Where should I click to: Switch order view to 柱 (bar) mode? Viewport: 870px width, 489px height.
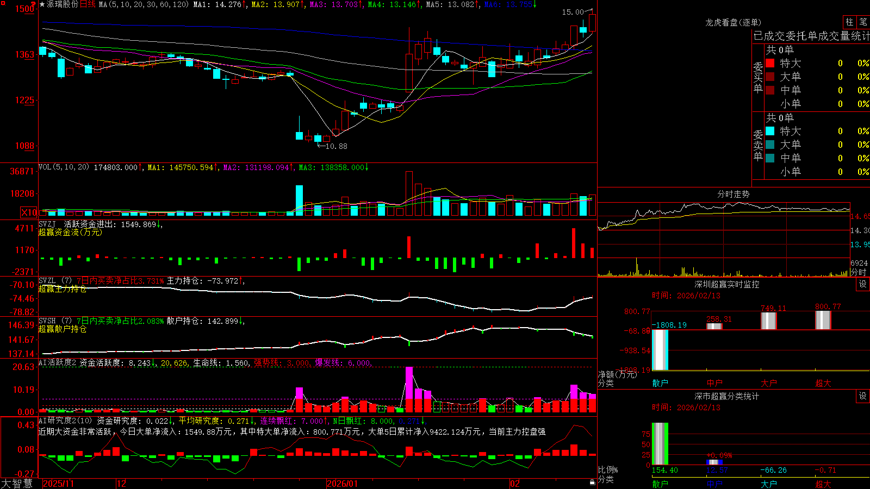click(x=849, y=22)
